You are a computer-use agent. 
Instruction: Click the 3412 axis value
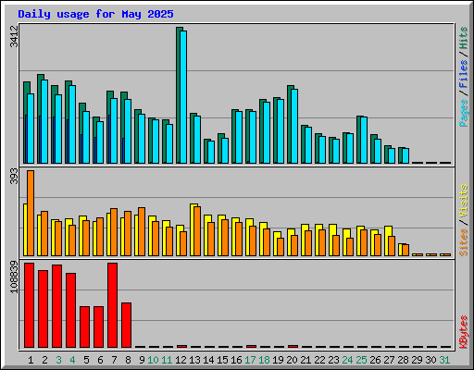coord(14,36)
